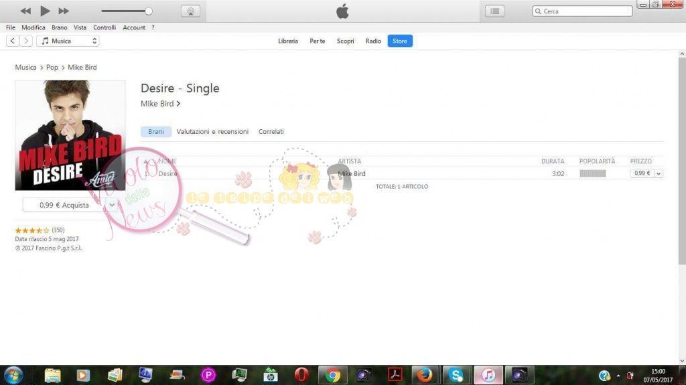Open the Mike Bird artist link under title

click(160, 104)
